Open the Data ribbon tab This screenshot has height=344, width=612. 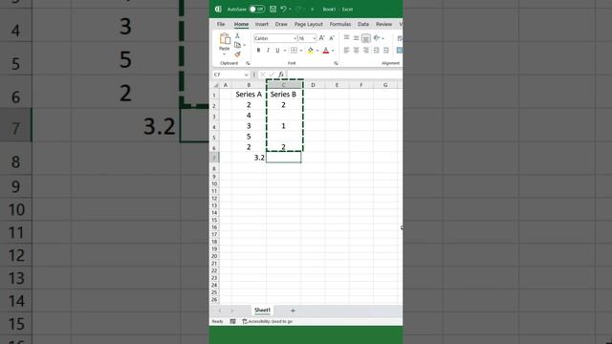tap(363, 24)
